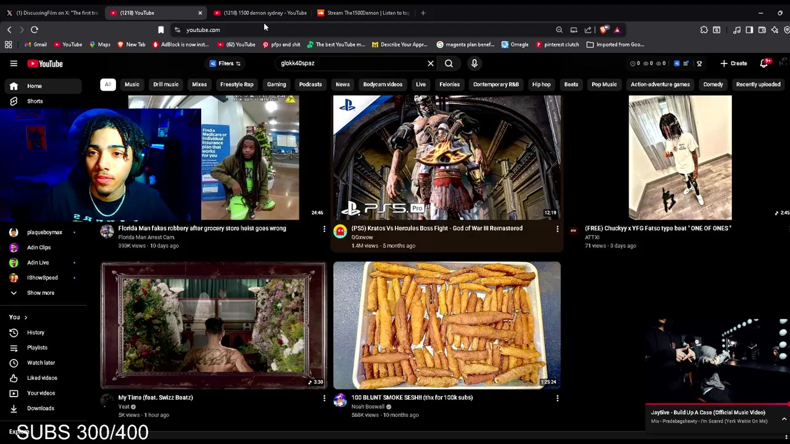The height and width of the screenshot is (444, 790).
Task: Expand the miniplayer with the chevron
Action: pos(784,419)
